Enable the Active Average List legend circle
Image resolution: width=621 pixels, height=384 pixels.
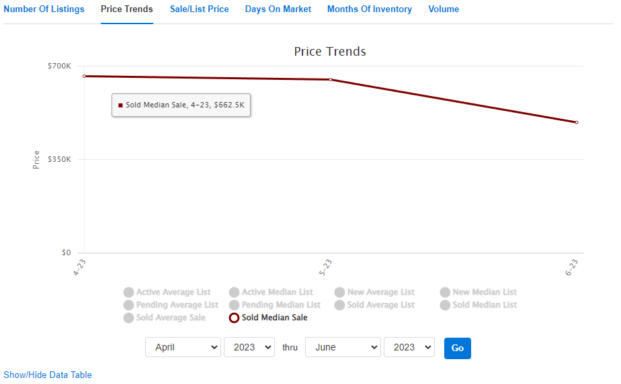[x=128, y=292]
